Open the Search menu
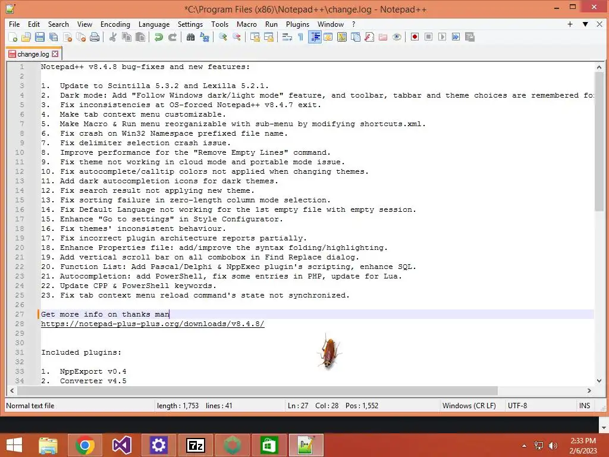Image resolution: width=609 pixels, height=457 pixels. pyautogui.click(x=58, y=24)
